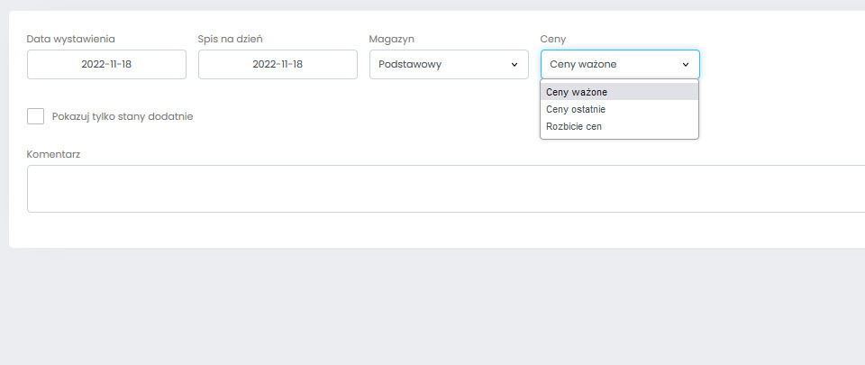Click the Data wystawienia label

(x=70, y=39)
